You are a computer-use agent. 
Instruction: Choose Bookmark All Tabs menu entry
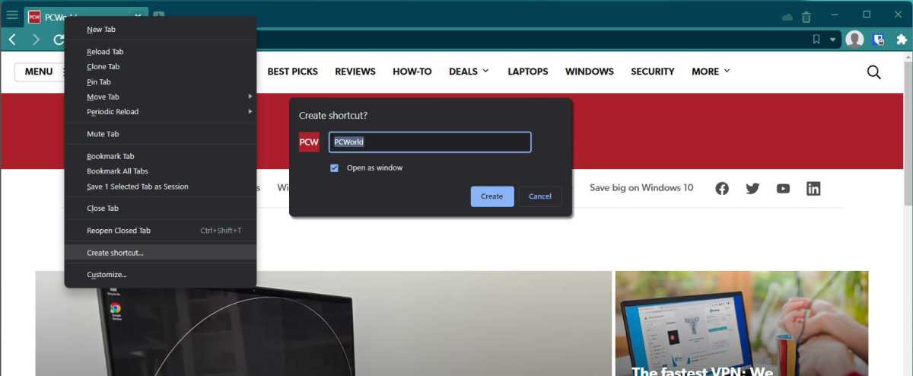[x=161, y=171]
